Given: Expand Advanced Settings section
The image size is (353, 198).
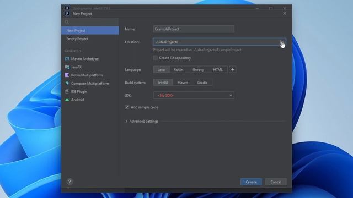Looking at the screenshot, I should click(142, 121).
